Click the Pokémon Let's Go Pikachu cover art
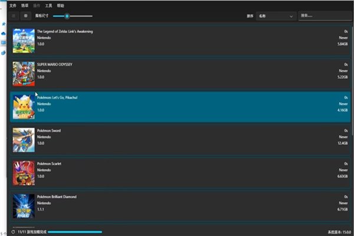Image resolution: width=354 pixels, height=236 pixels. [x=24, y=107]
